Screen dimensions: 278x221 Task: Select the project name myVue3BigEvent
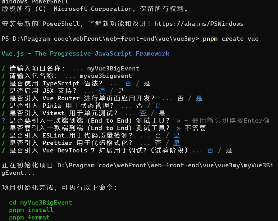point(113,68)
